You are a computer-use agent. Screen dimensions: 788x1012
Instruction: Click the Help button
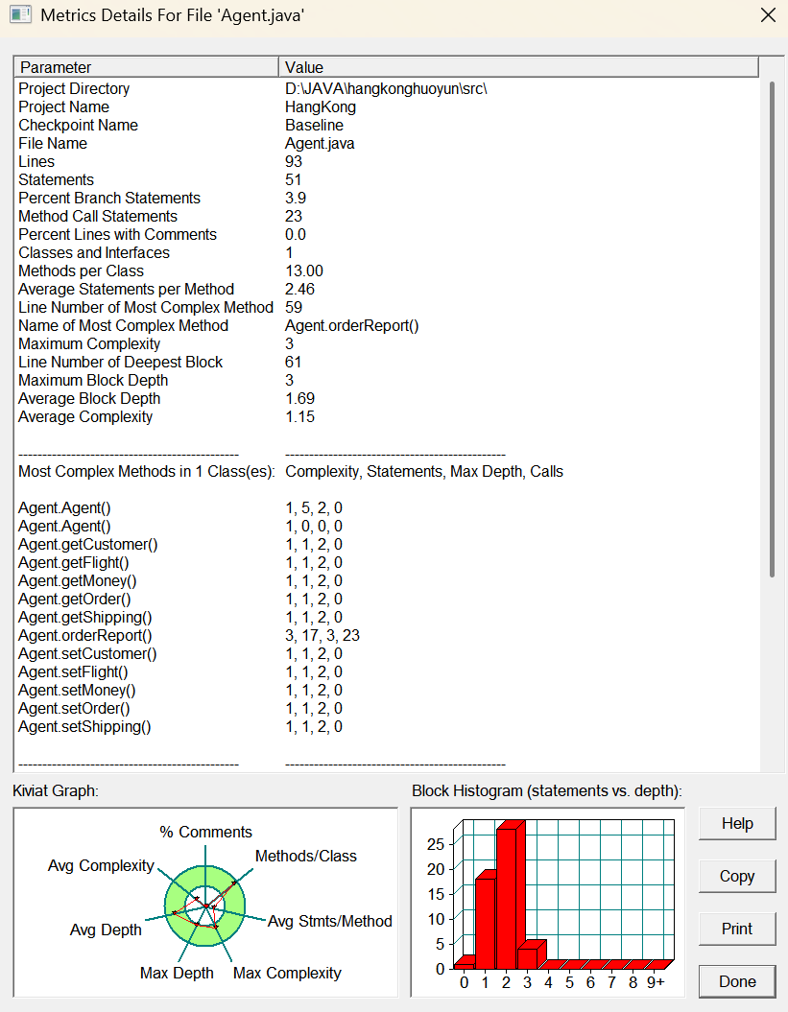click(x=737, y=824)
